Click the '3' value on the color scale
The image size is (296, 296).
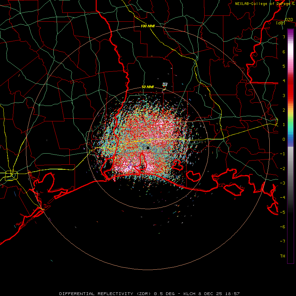click(x=284, y=95)
